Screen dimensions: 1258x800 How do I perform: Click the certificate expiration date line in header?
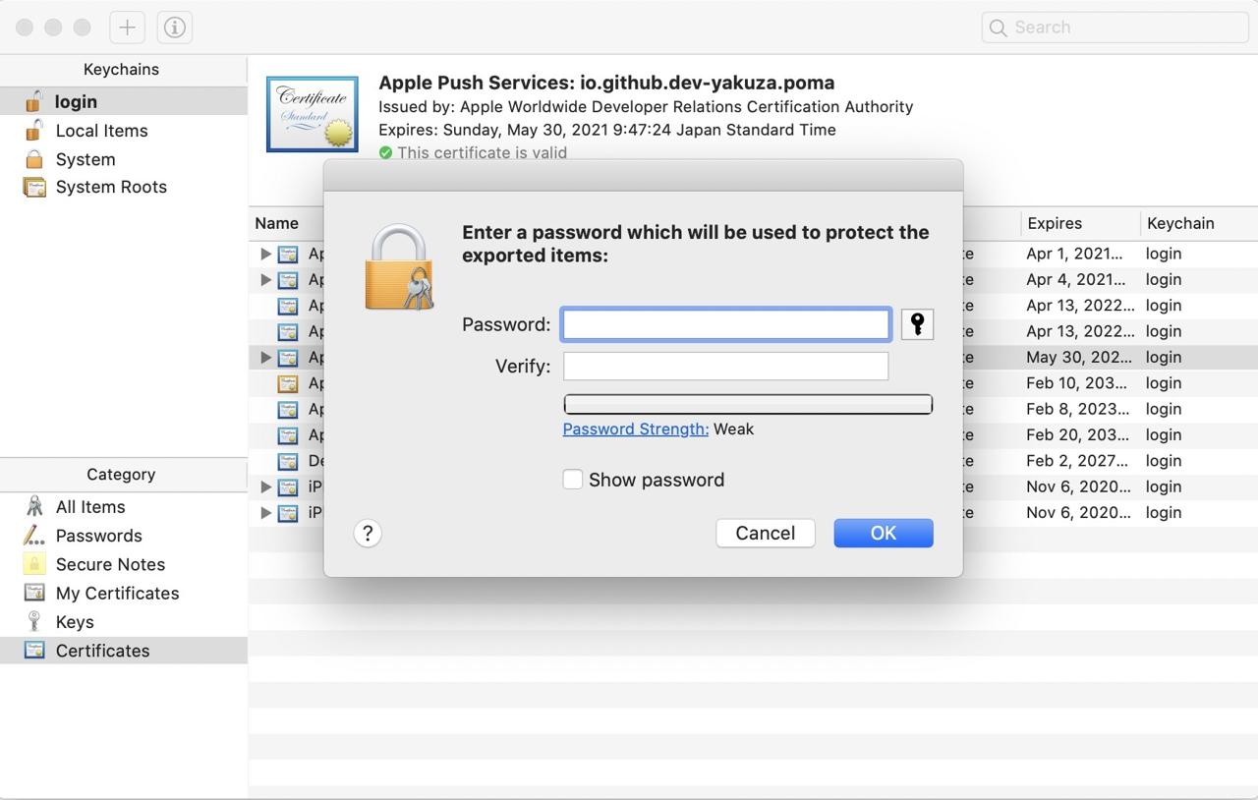[x=607, y=130]
